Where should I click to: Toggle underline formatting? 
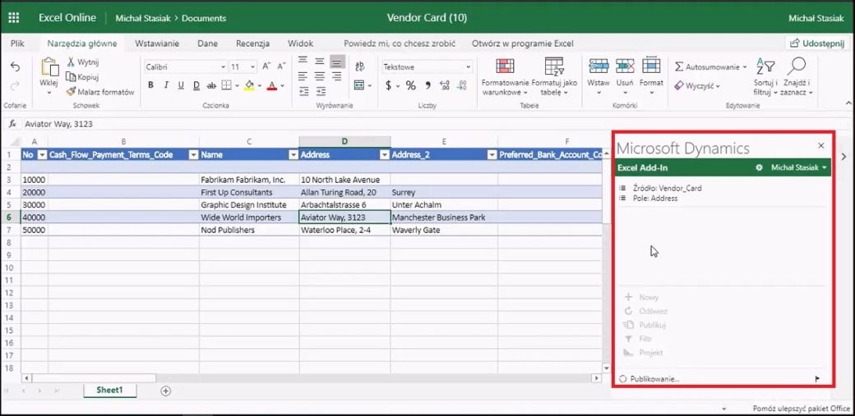(181, 85)
